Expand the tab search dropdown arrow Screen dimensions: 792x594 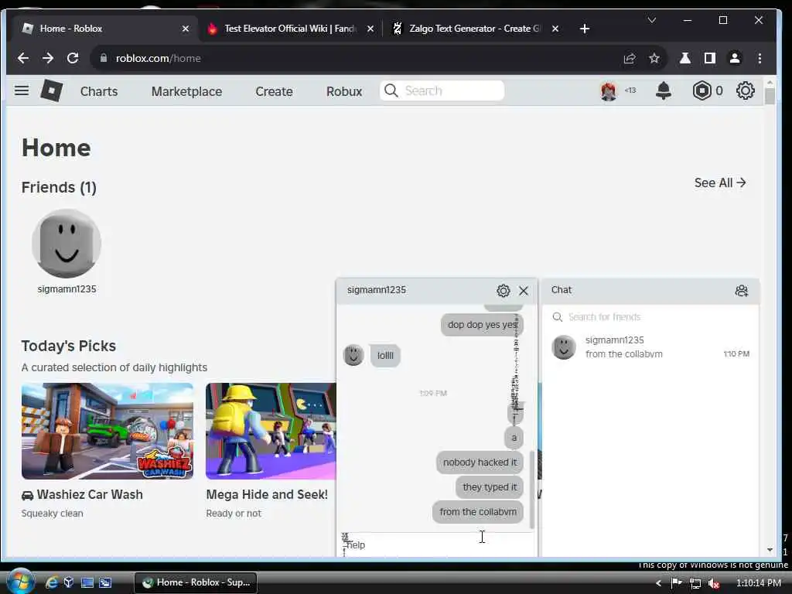651,20
